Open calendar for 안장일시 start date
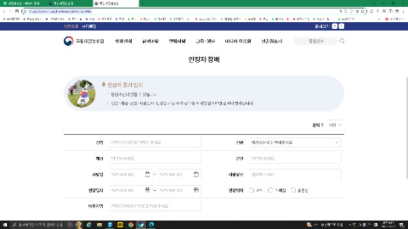 tap(147, 190)
